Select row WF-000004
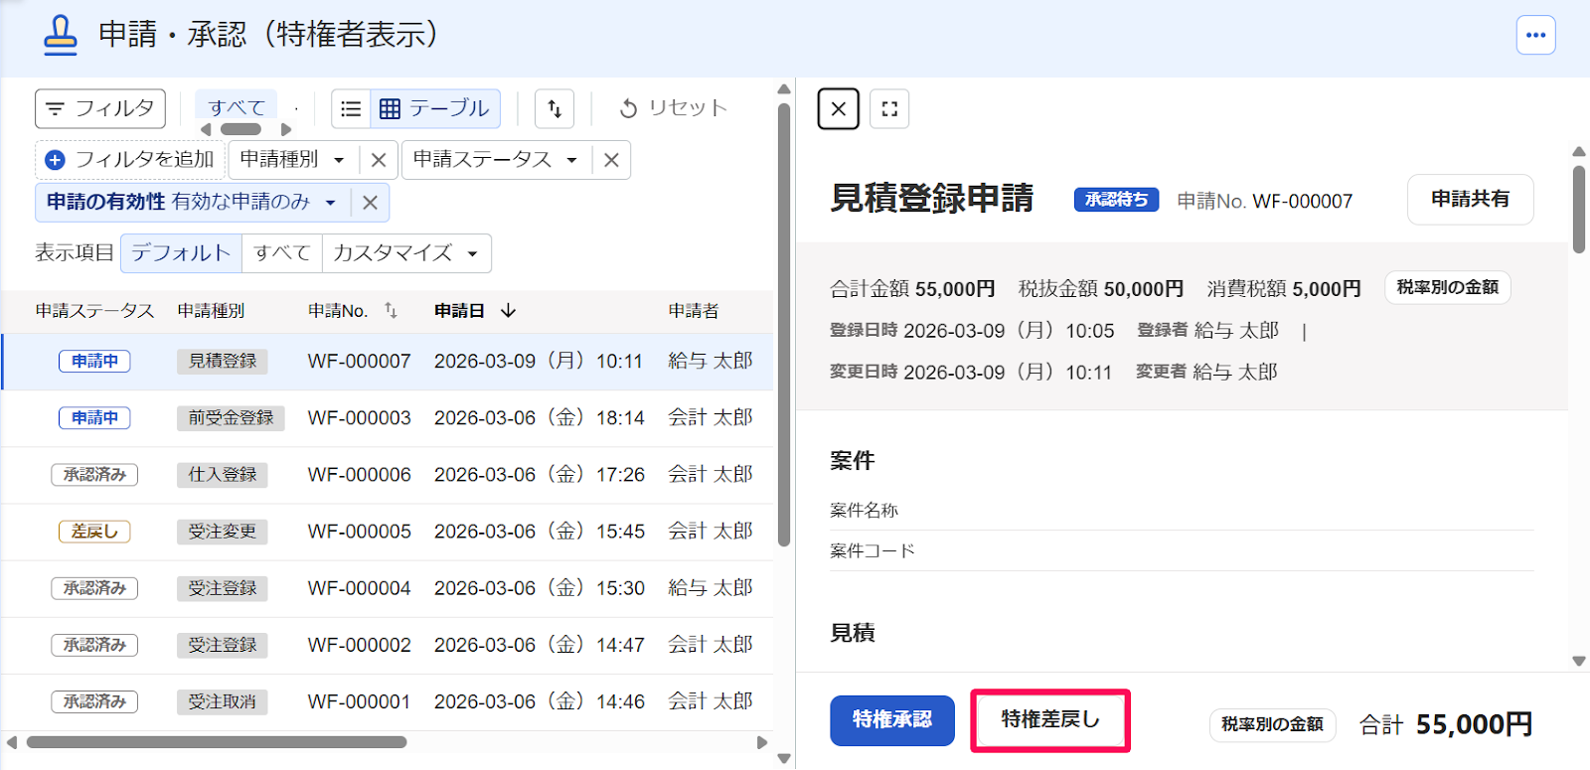Image resolution: width=1590 pixels, height=770 pixels. tap(388, 588)
